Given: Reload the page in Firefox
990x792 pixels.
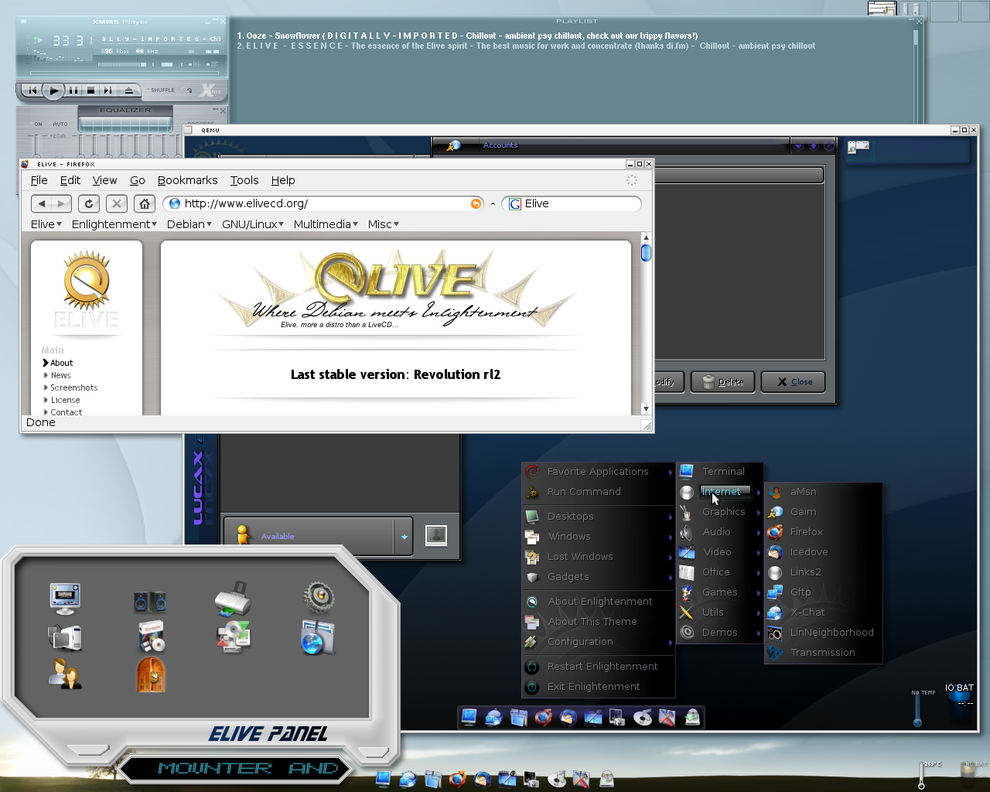Looking at the screenshot, I should (x=89, y=203).
